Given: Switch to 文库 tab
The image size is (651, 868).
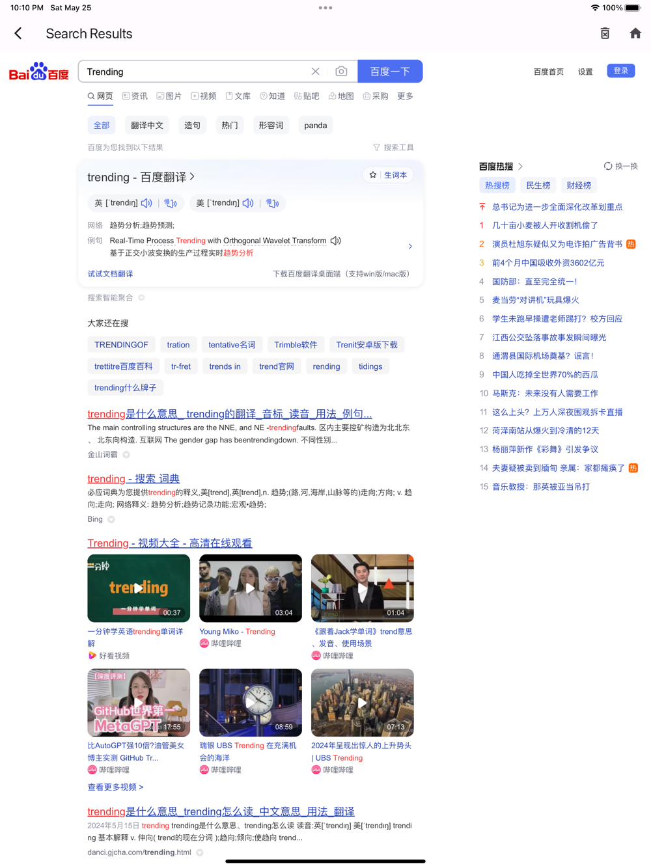Looking at the screenshot, I should [x=238, y=96].
